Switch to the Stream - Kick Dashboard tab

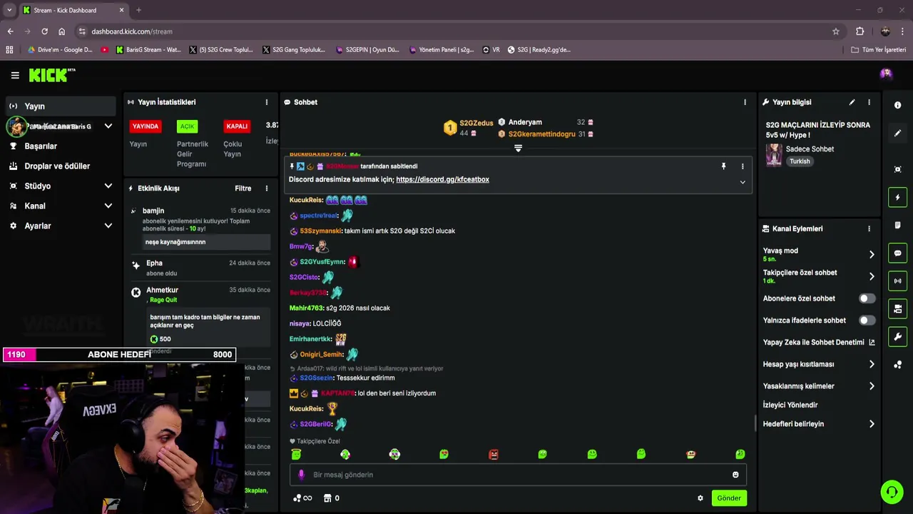click(x=73, y=10)
